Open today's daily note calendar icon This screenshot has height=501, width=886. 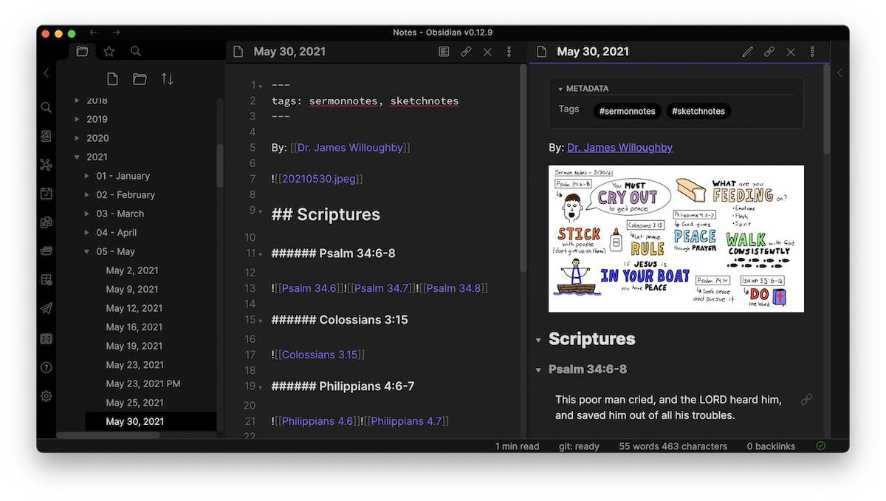[46, 194]
